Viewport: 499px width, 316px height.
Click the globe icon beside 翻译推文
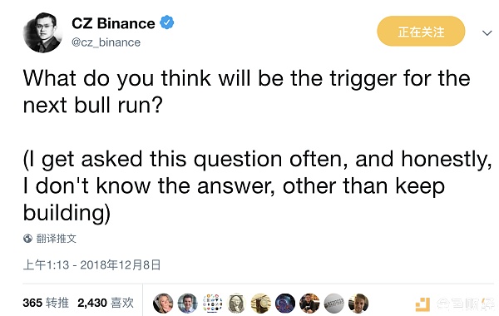tap(27, 239)
